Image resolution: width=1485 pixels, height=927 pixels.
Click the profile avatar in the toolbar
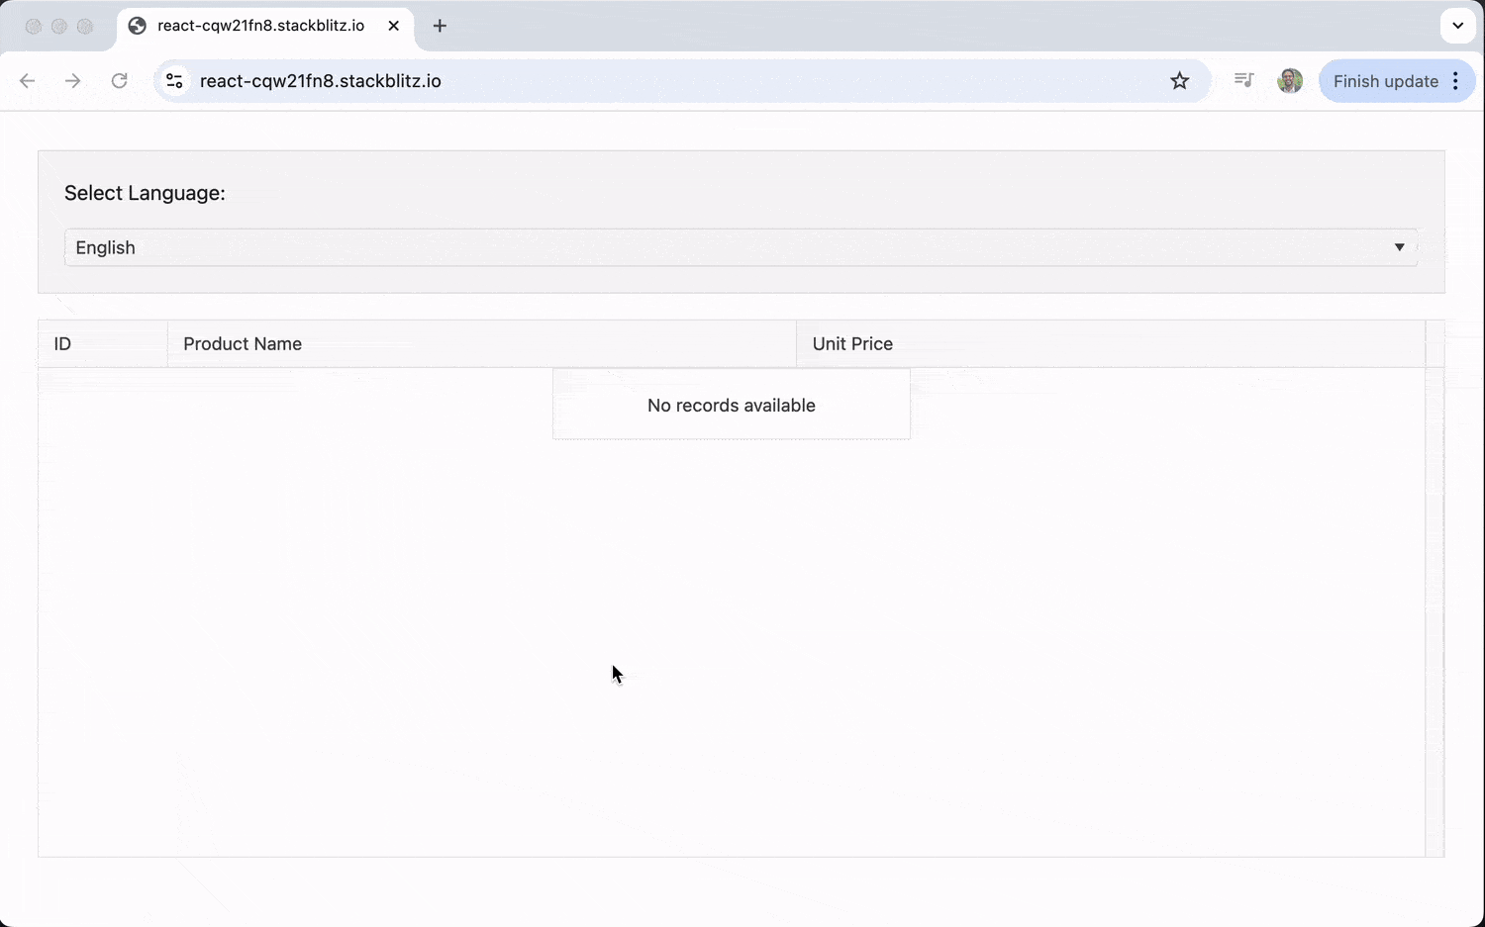(x=1289, y=81)
